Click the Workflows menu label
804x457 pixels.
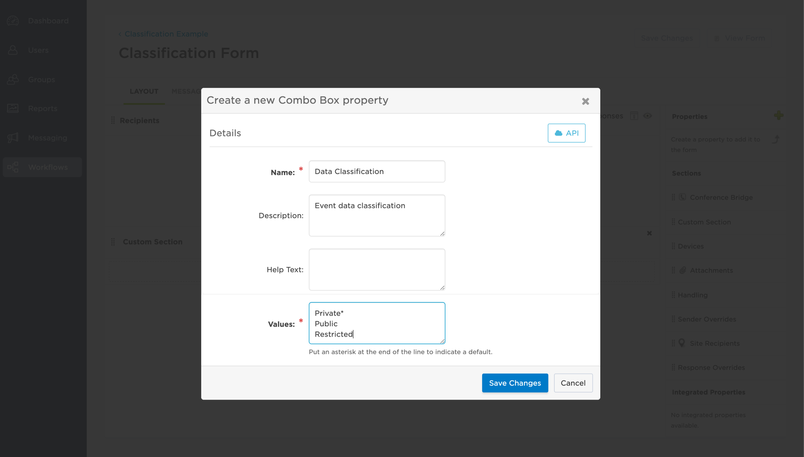point(48,167)
